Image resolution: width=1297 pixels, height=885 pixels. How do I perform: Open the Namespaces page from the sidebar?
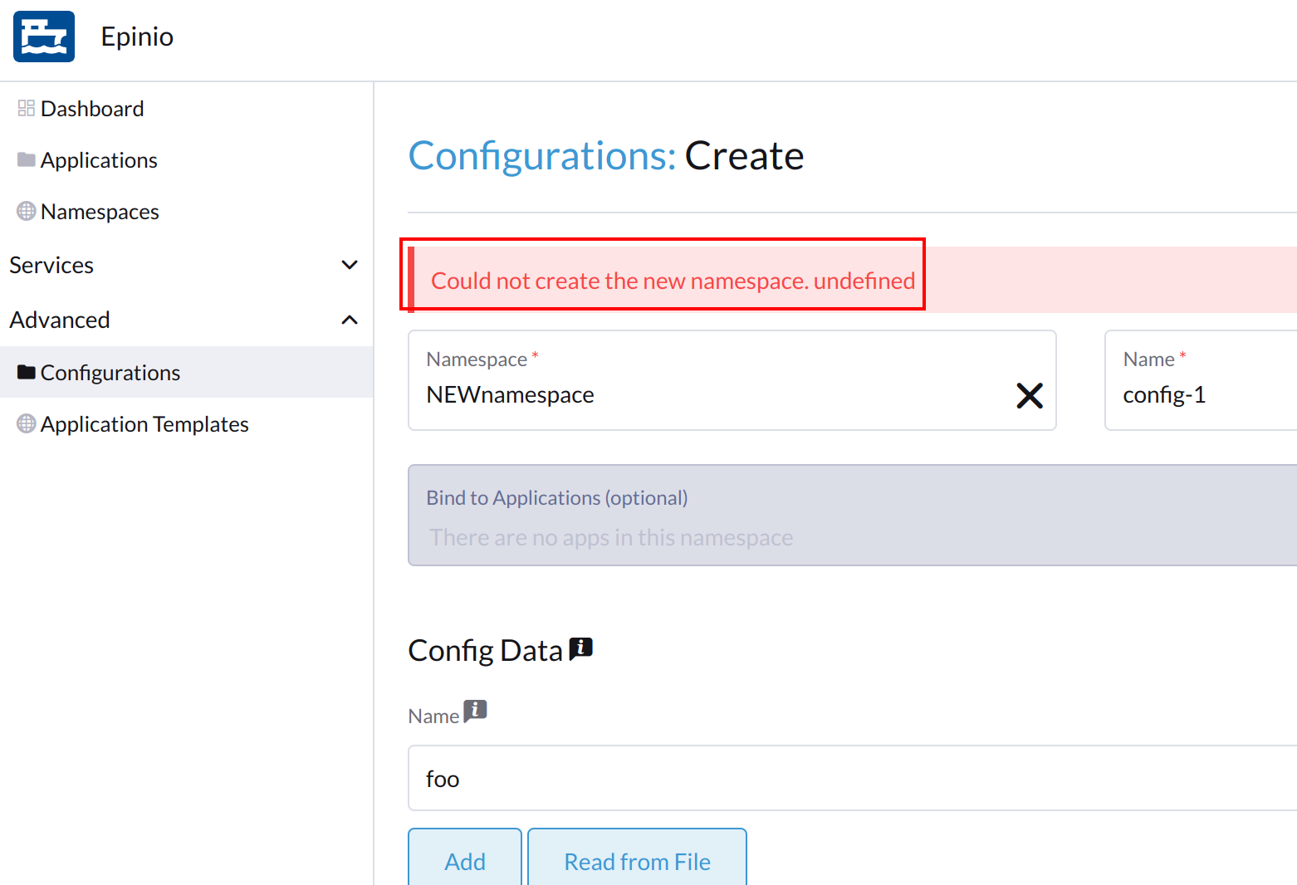coord(100,211)
